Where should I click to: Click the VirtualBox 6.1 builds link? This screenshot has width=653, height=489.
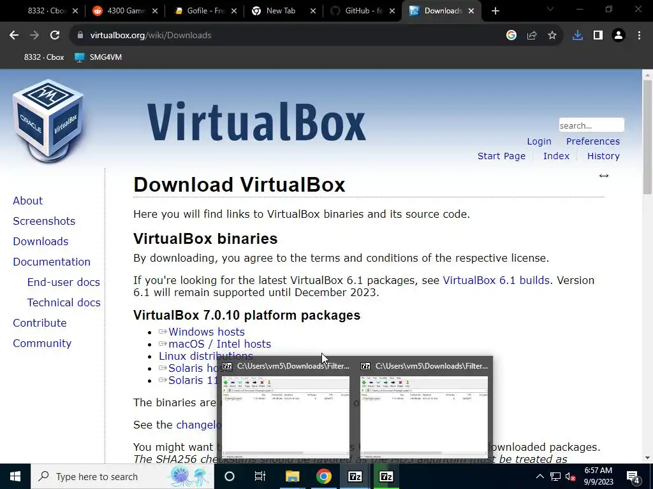point(496,280)
